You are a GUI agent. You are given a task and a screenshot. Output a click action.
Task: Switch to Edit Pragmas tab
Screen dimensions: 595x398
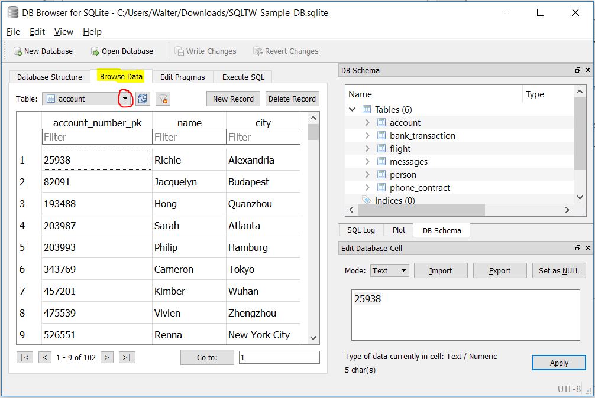pos(183,77)
